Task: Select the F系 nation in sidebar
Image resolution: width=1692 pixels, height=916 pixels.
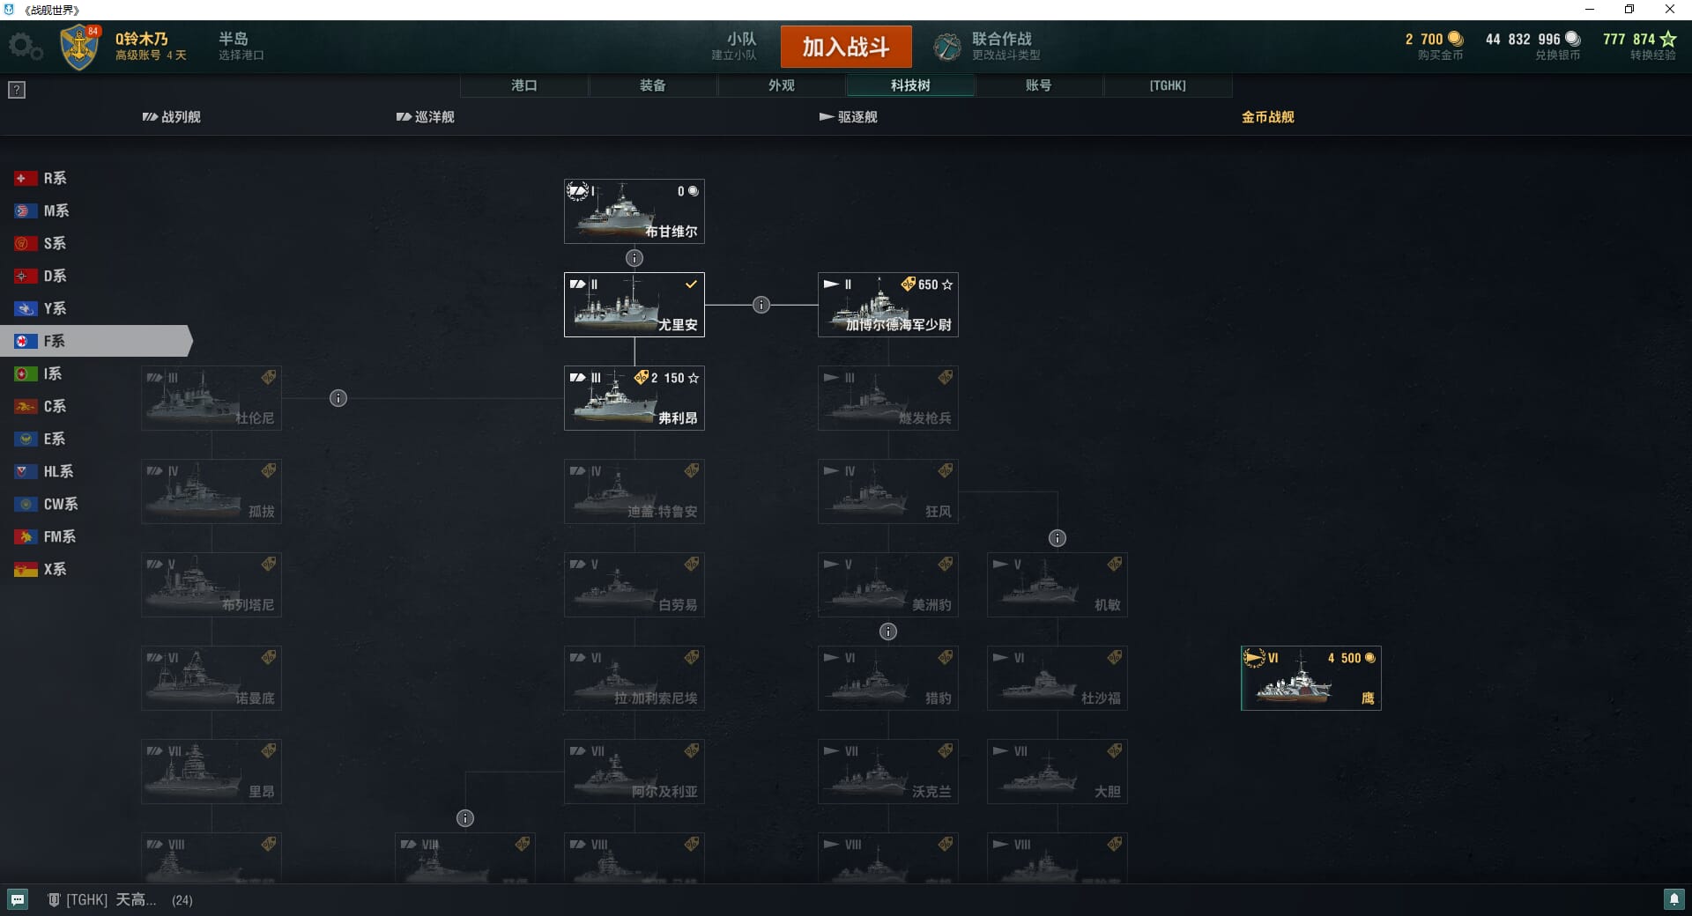Action: point(95,341)
